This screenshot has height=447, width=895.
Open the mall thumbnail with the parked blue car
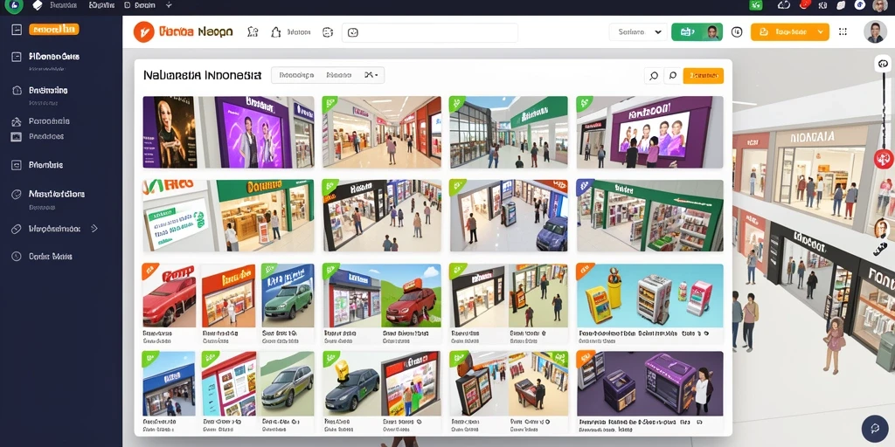(x=509, y=216)
